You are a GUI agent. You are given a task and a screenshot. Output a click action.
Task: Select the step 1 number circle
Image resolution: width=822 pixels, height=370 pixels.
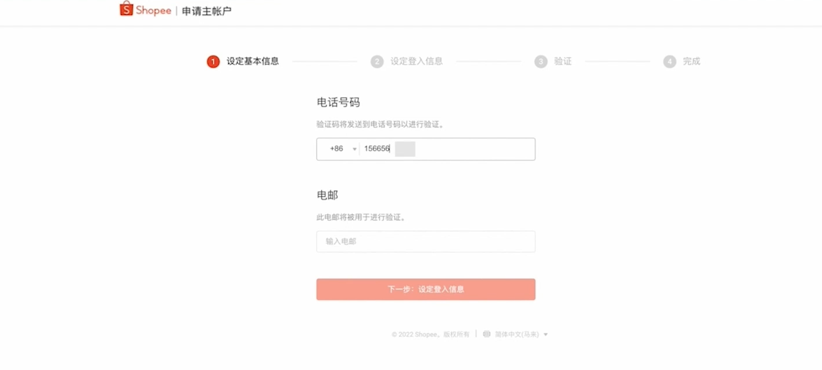point(213,61)
